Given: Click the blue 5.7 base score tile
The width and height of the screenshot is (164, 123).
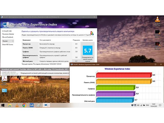Looking at the screenshot, I should pyautogui.click(x=88, y=50).
